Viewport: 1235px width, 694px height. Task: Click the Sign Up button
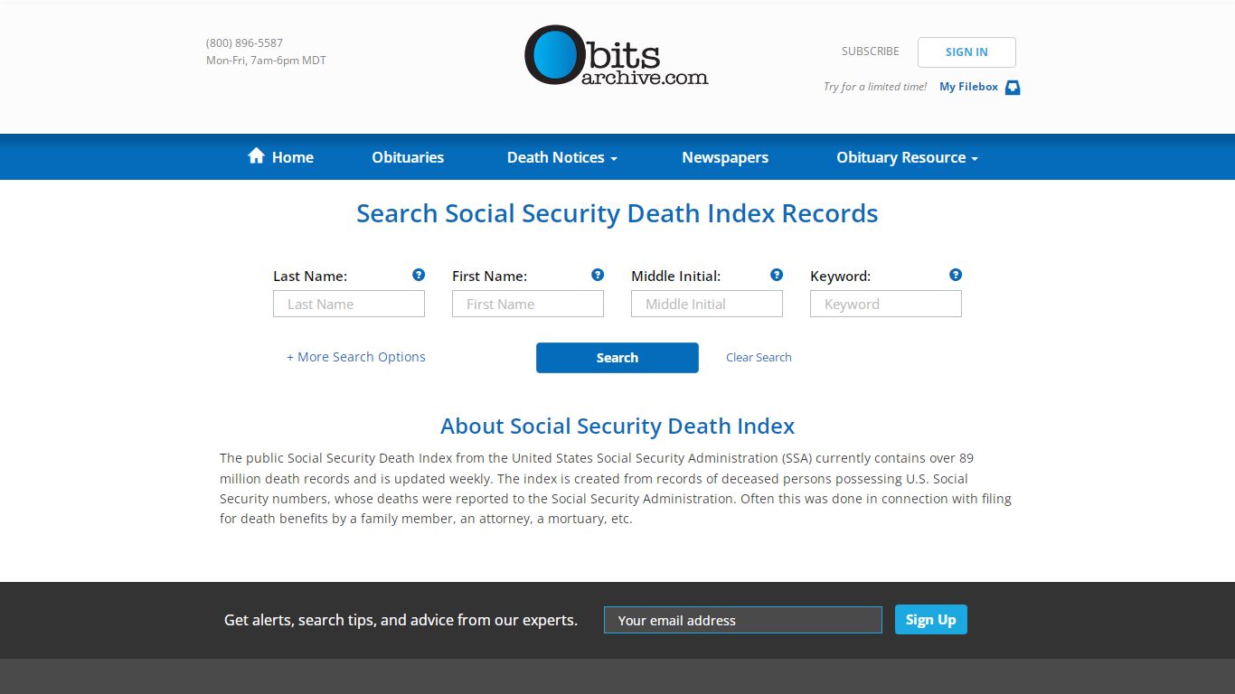click(930, 619)
